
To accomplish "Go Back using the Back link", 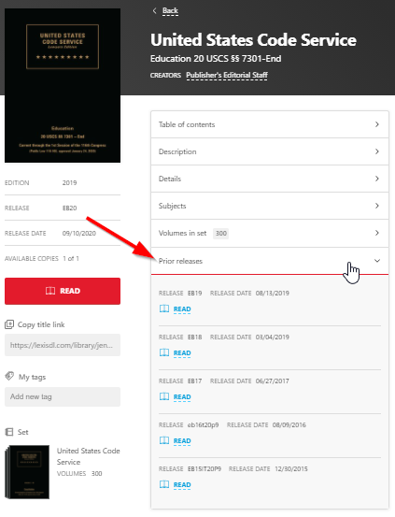I will click(170, 11).
